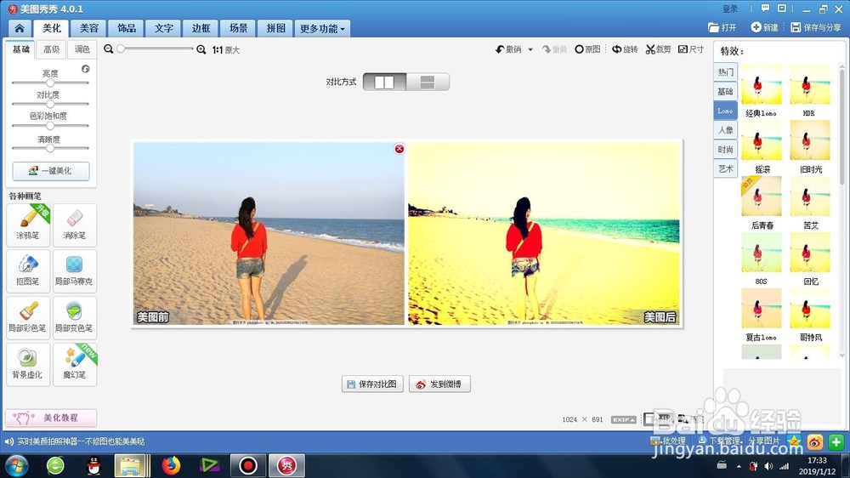Switch to the 美化 tab
850x478 pixels.
click(x=52, y=28)
